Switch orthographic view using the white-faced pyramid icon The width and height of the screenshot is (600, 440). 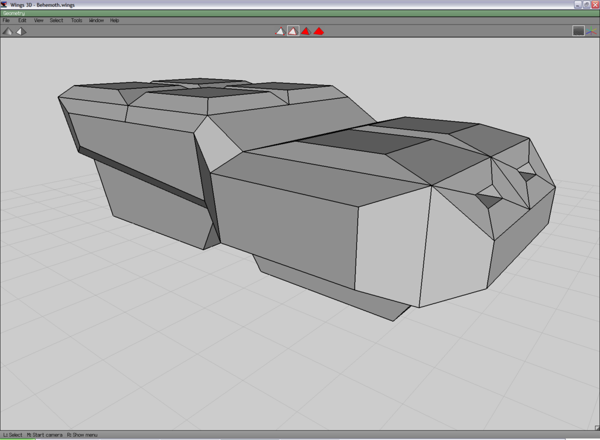pyautogui.click(x=21, y=31)
